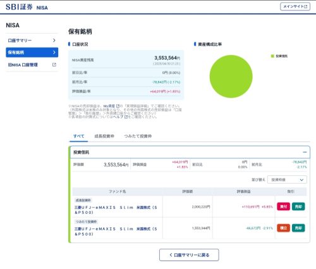Viewport: 316px width, 269px height.
Task: Open the My資産 link in the notes
Action: click(x=111, y=106)
